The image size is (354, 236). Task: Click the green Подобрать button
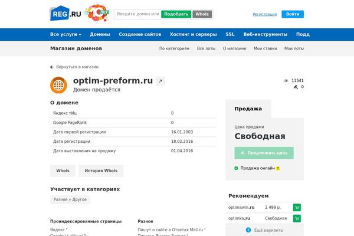click(176, 14)
